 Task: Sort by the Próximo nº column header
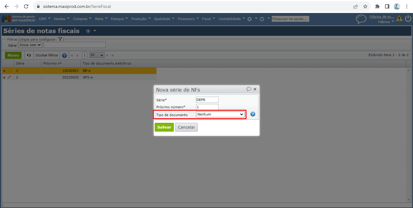tap(61, 63)
